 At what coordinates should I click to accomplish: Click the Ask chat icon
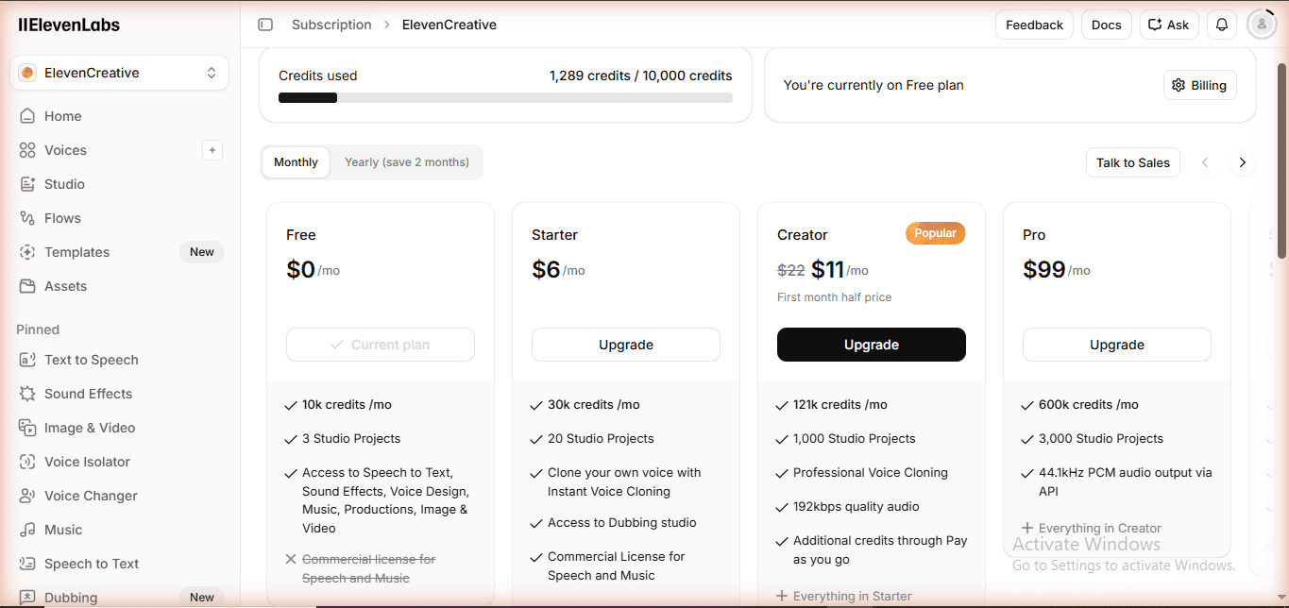pyautogui.click(x=1154, y=25)
